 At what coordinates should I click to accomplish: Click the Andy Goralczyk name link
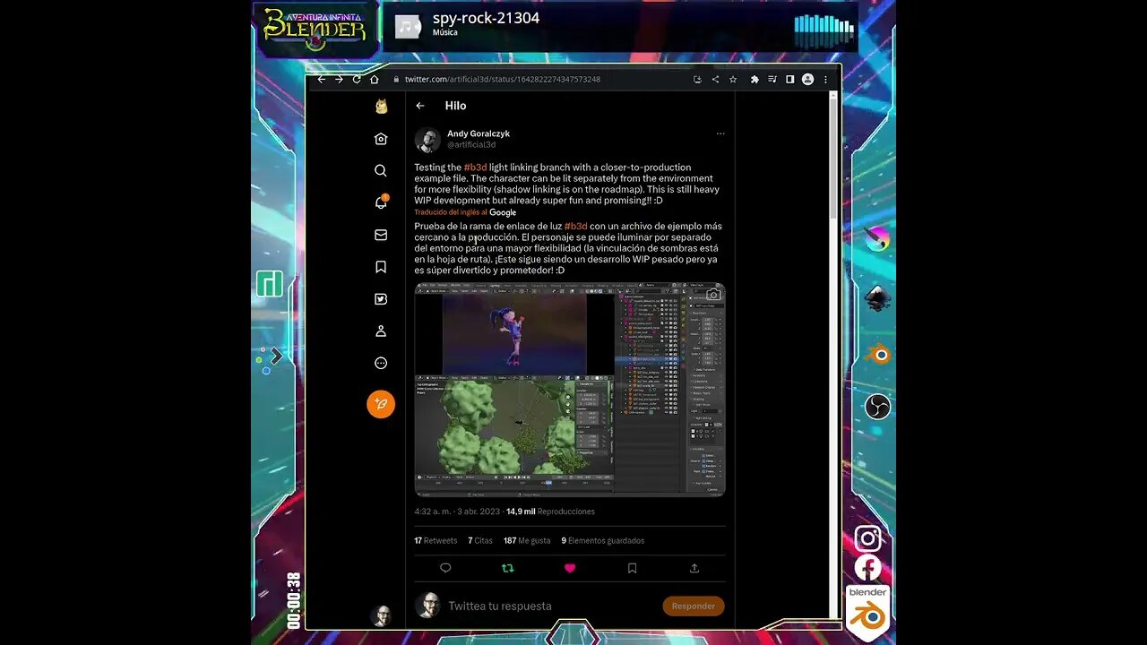tap(479, 133)
